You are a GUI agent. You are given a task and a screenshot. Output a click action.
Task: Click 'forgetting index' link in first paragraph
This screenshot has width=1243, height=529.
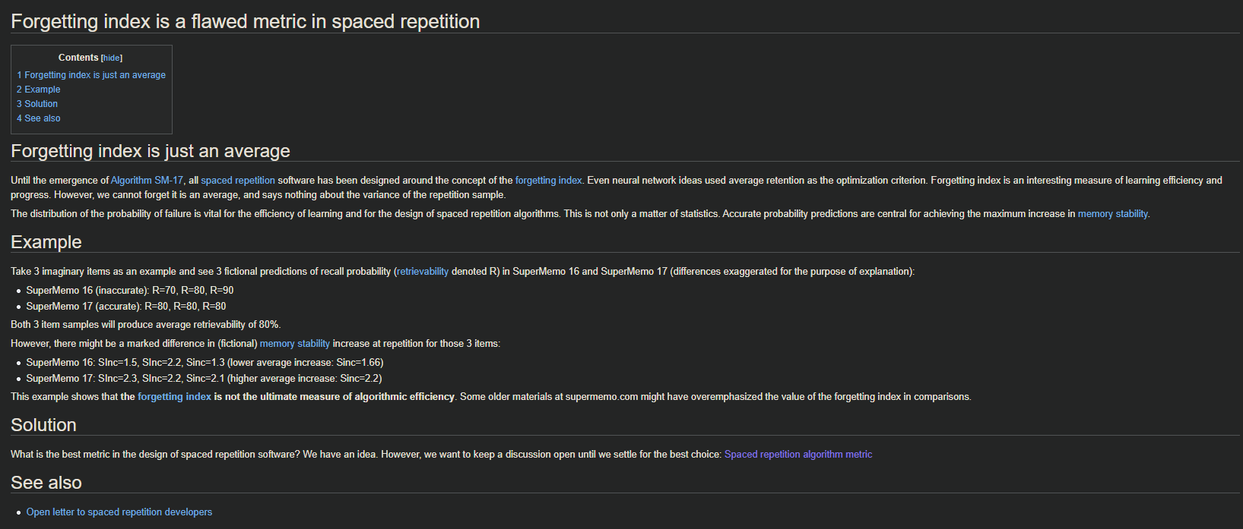(x=548, y=181)
